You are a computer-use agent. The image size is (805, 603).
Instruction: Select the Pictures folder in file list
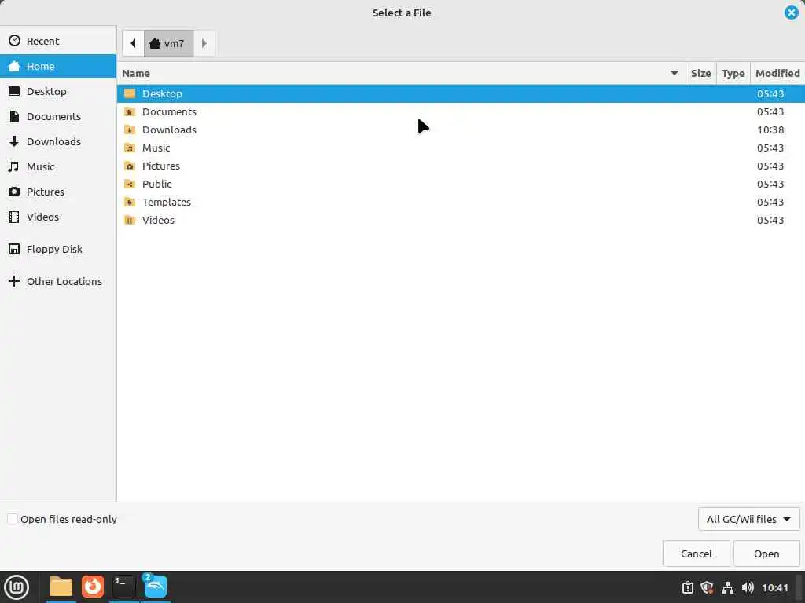coord(461,166)
